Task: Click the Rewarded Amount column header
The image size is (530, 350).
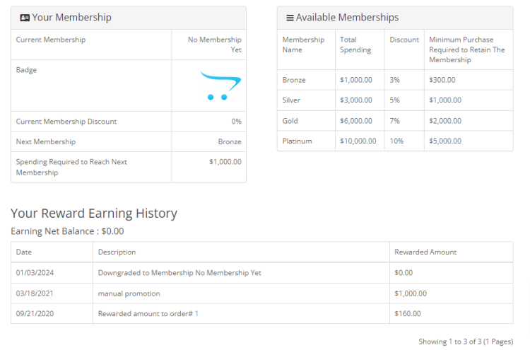Action: pos(425,252)
